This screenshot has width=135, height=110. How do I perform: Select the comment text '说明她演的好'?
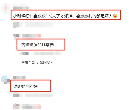coord(25,86)
